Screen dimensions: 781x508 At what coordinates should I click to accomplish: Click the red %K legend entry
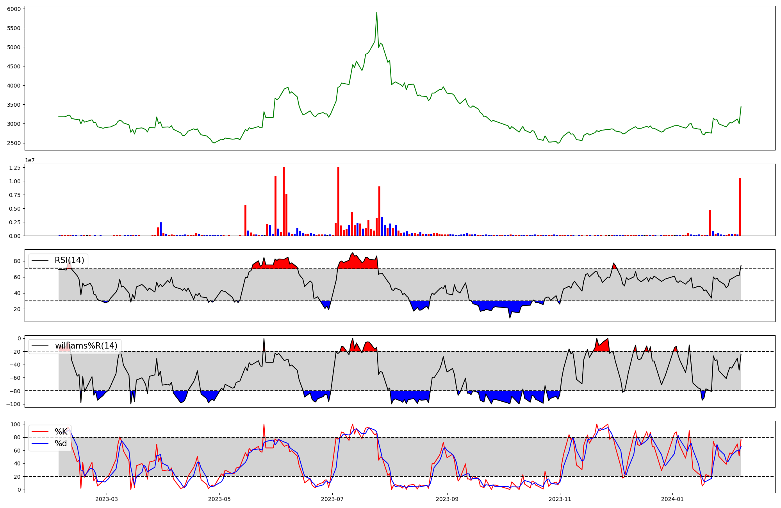pyautogui.click(x=61, y=432)
